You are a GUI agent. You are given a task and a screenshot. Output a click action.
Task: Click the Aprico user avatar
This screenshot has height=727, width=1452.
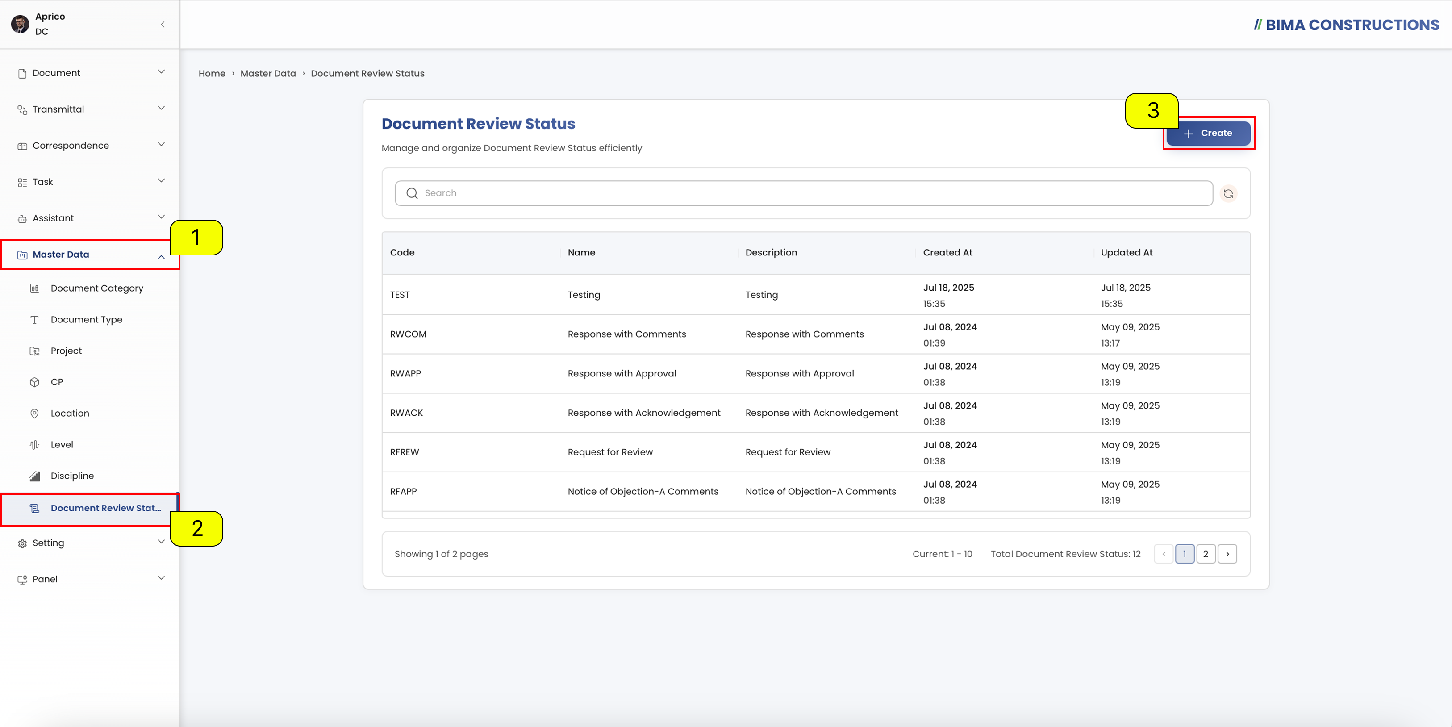click(x=20, y=24)
